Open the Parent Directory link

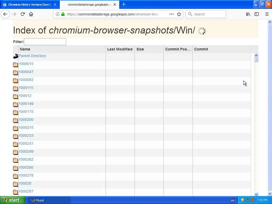(32, 56)
